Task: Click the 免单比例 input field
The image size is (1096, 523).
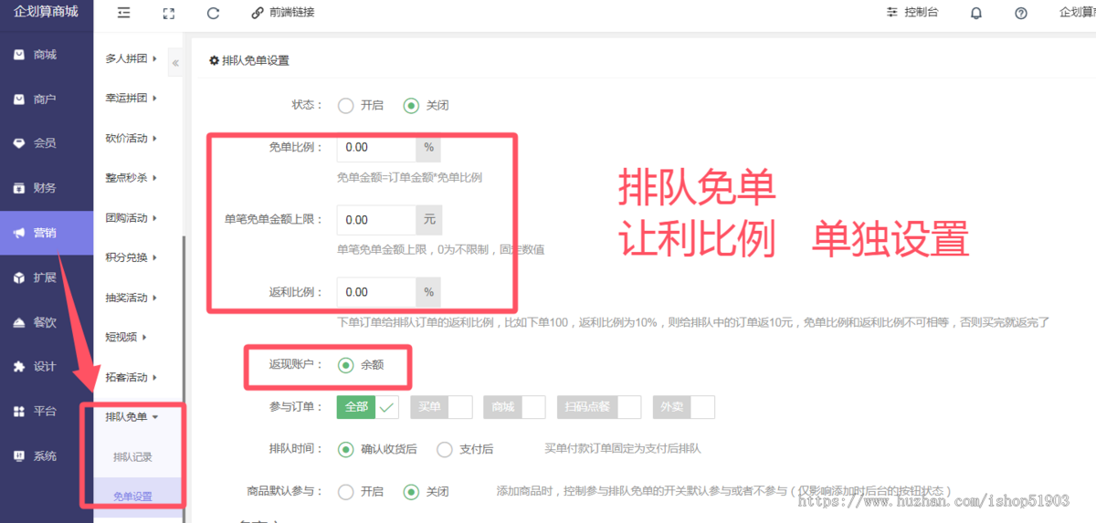Action: click(376, 147)
